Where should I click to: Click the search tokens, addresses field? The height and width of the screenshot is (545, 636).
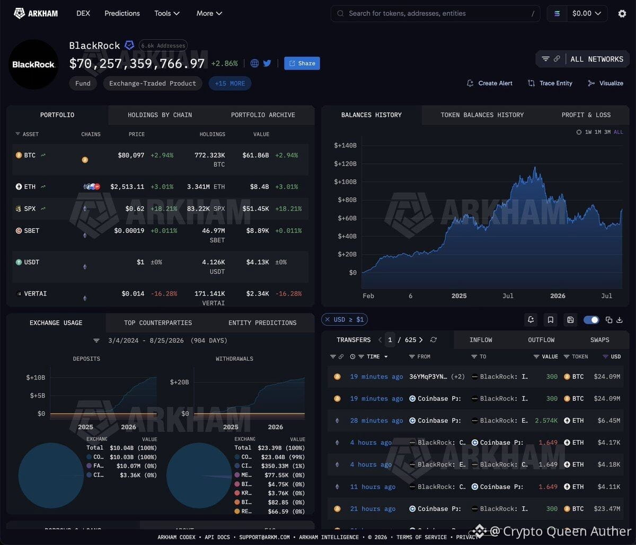[x=436, y=13]
